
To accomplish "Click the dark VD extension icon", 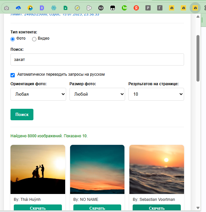I will [x=101, y=8].
